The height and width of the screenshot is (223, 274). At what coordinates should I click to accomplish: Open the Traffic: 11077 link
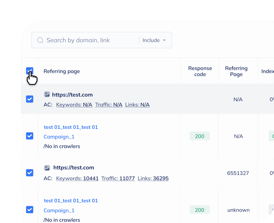(x=118, y=178)
